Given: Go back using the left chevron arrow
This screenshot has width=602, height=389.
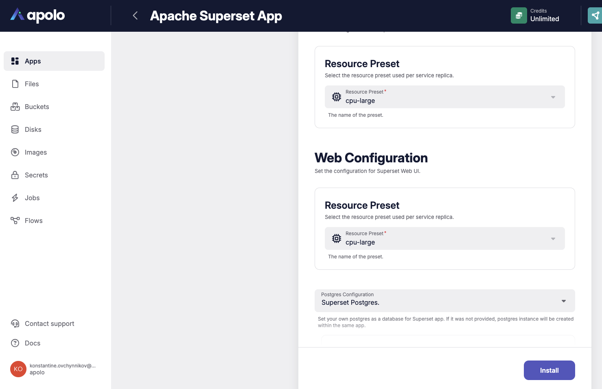Looking at the screenshot, I should pyautogui.click(x=135, y=15).
